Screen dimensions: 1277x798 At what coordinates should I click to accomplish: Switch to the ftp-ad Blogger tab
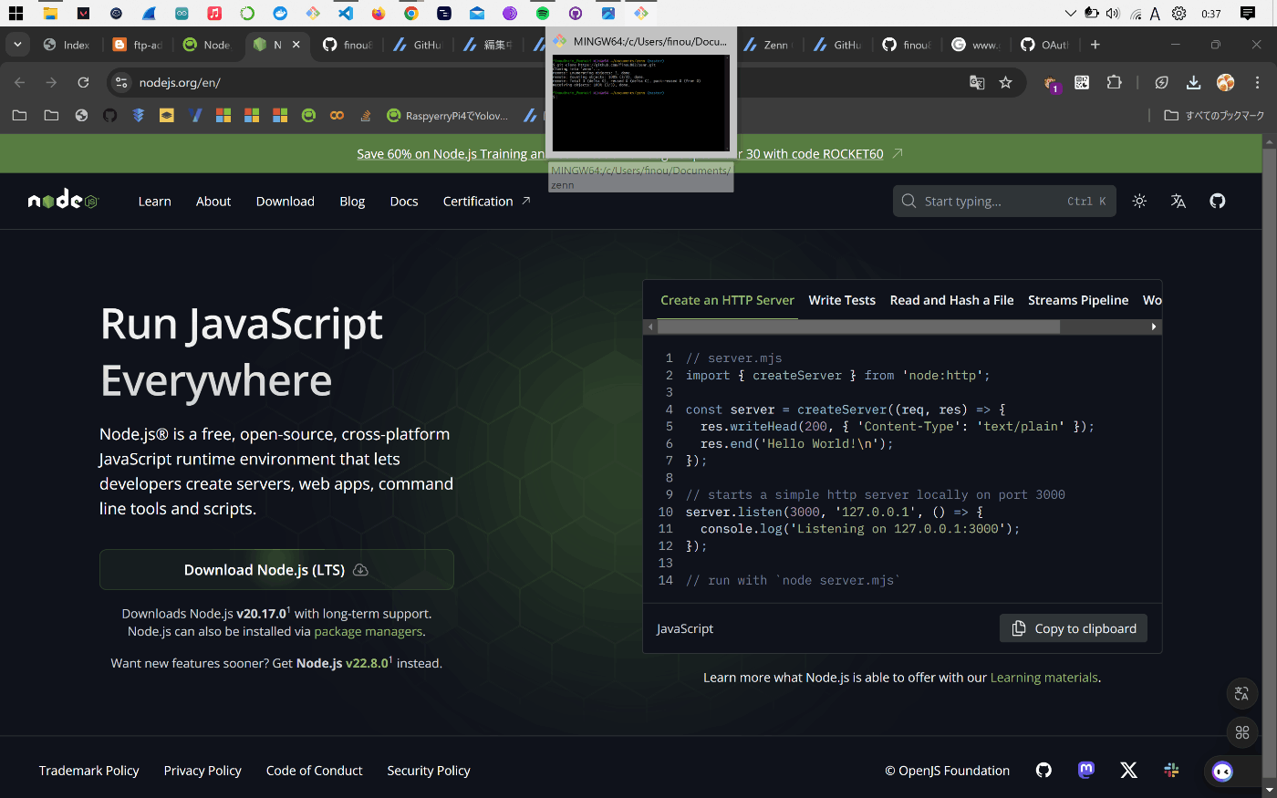139,45
